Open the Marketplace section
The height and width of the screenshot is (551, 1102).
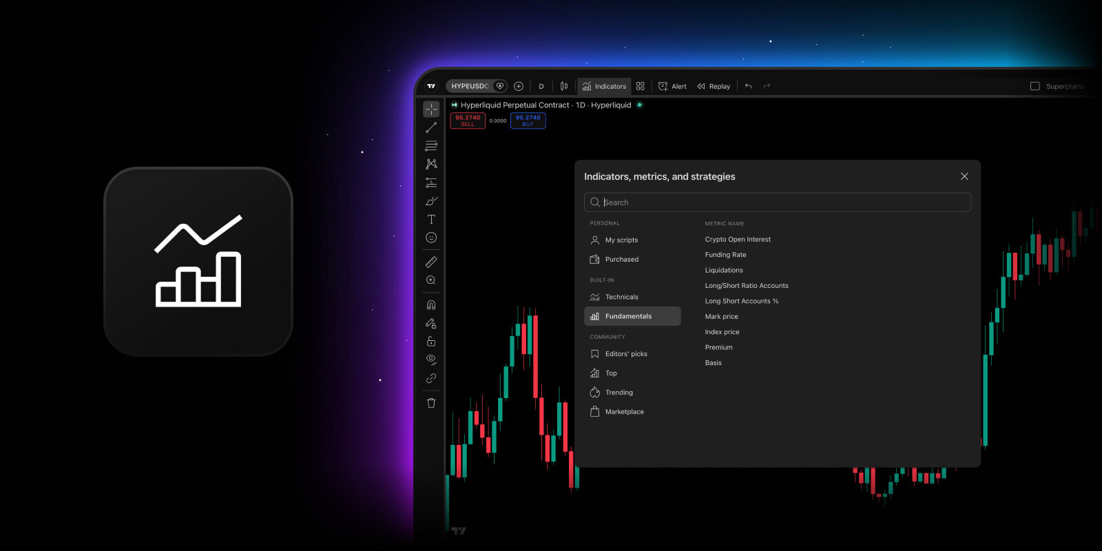(632, 412)
